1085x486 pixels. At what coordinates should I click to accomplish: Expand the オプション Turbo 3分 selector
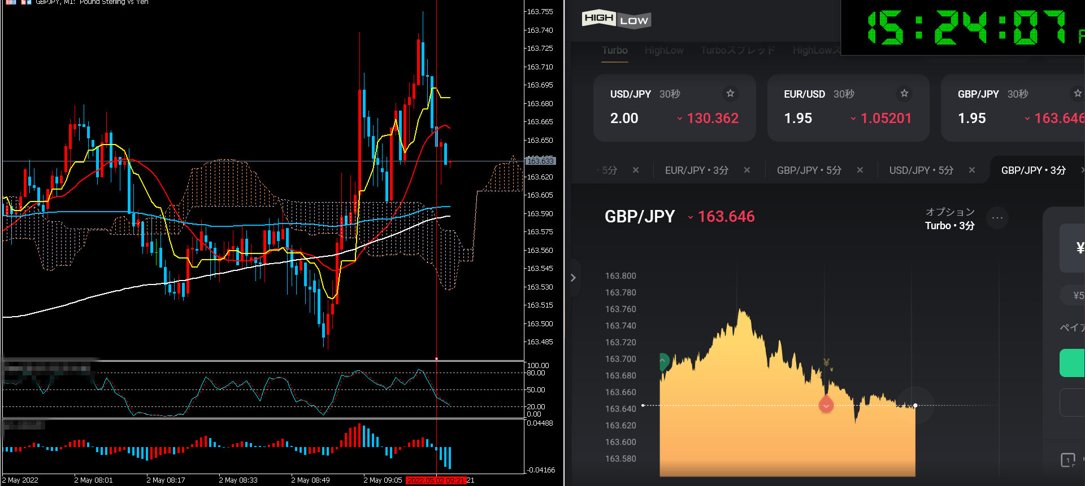click(x=949, y=218)
